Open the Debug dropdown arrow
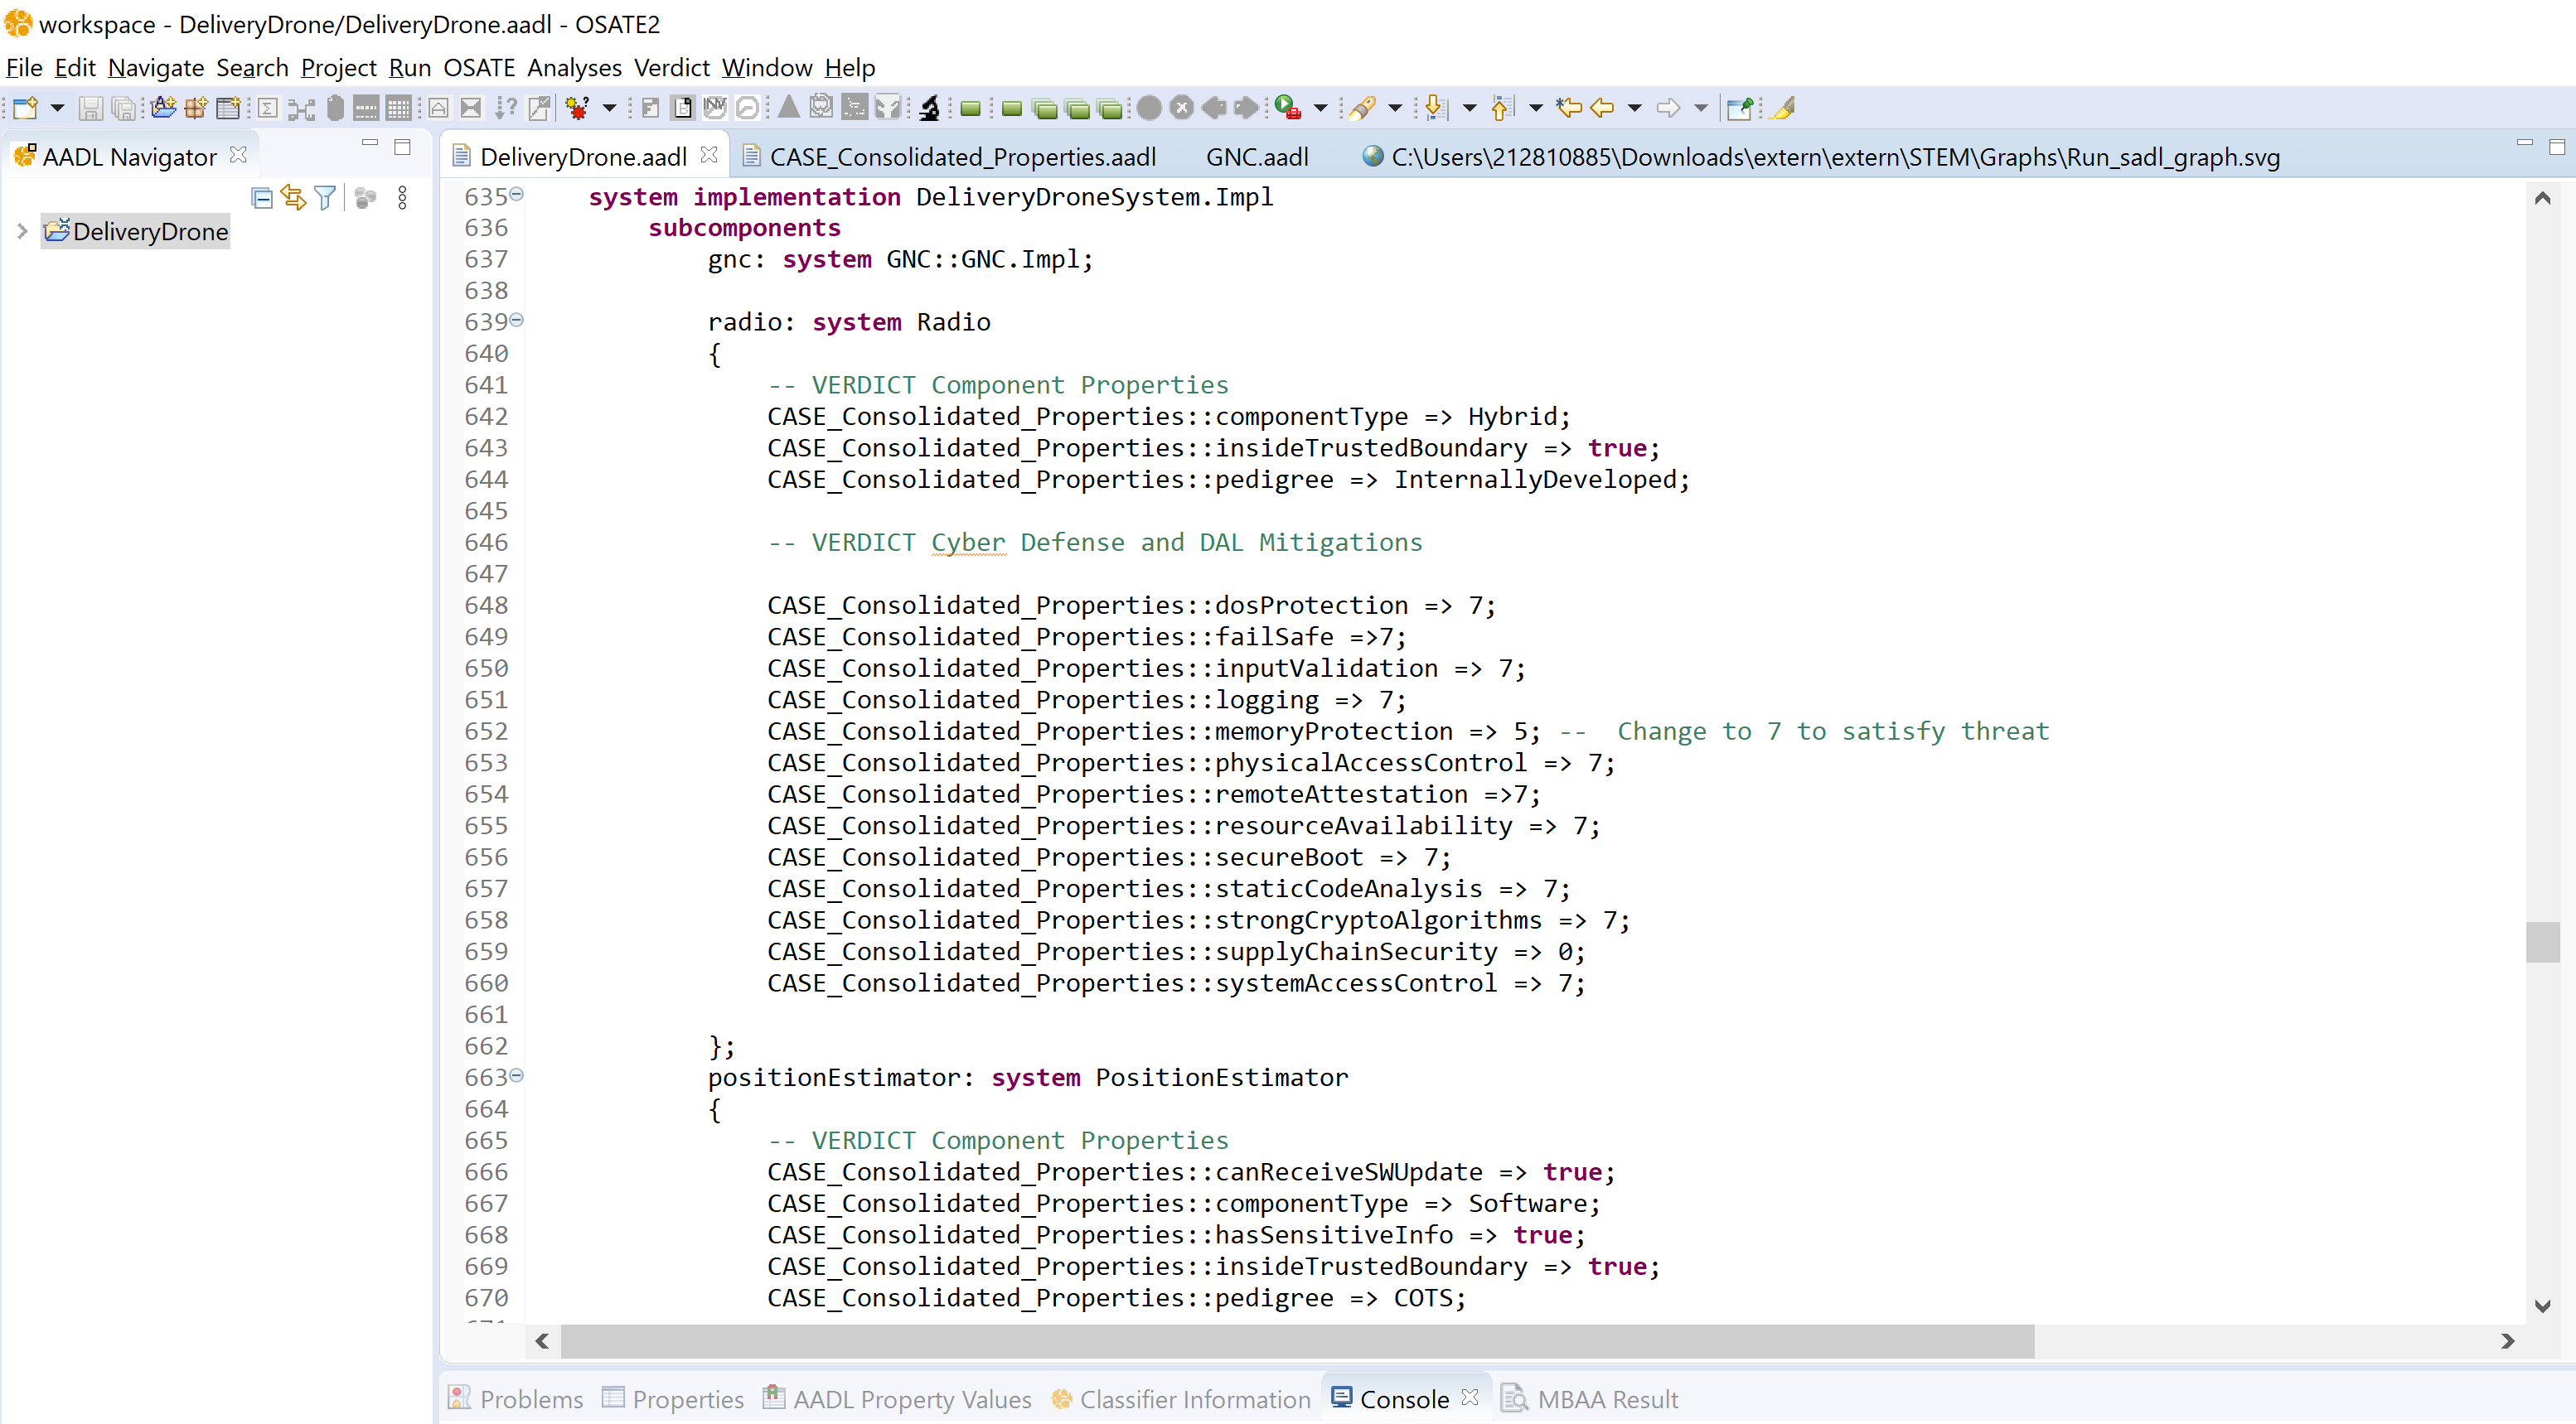 609,107
